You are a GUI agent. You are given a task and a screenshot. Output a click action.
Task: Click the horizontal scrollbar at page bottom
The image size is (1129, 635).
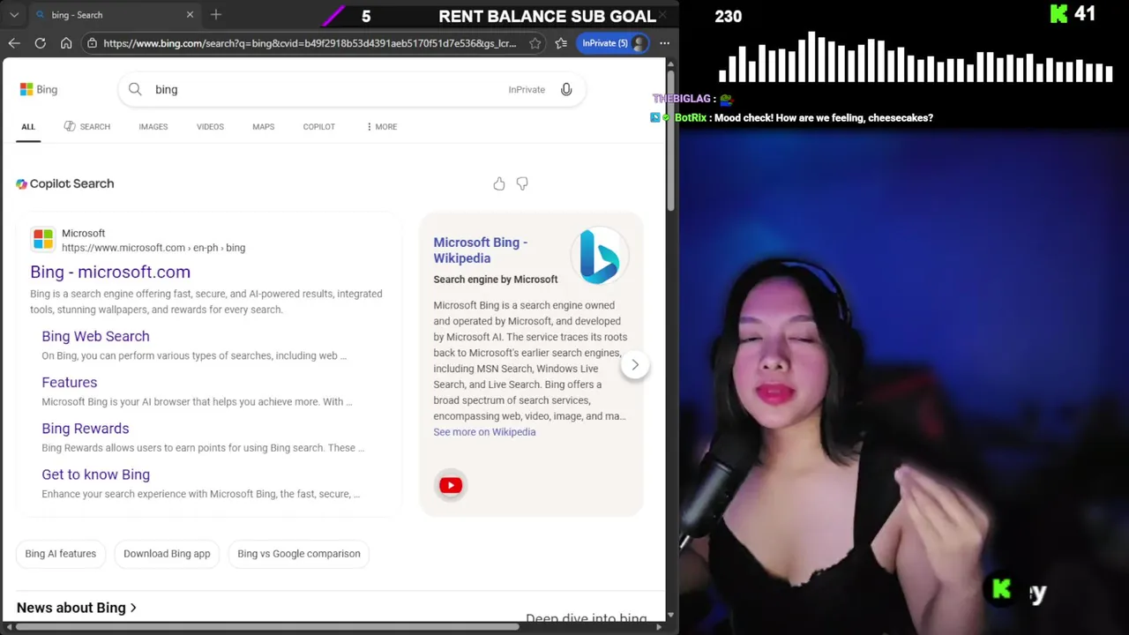[268, 627]
